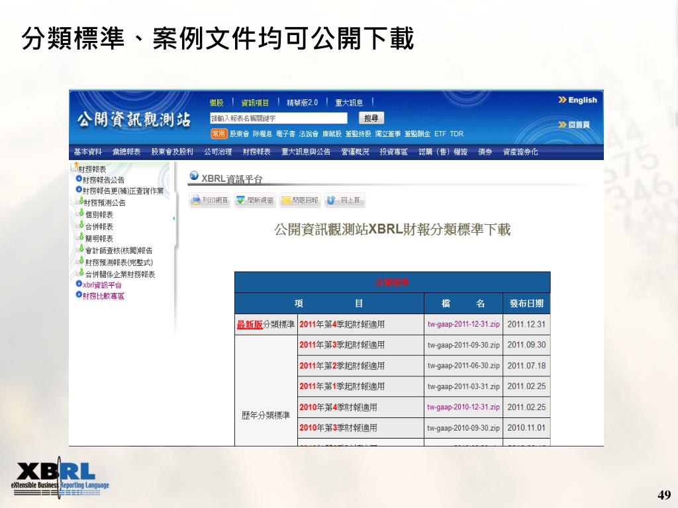The height and width of the screenshot is (508, 678).
Task: Open 財務報告更(補)正查詢作業 in sidebar
Action: click(123, 190)
